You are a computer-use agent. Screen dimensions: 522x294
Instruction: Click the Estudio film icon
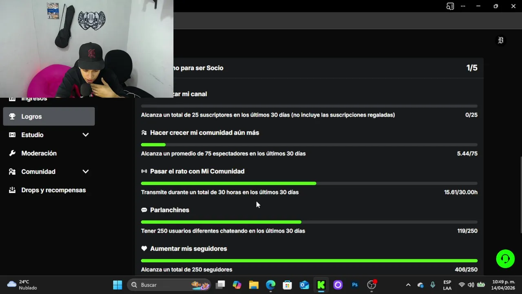coord(12,135)
